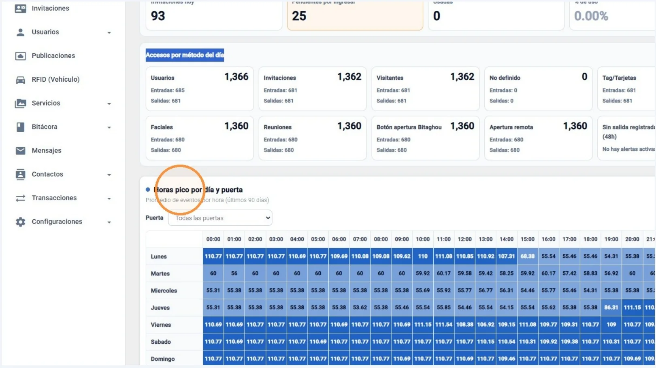The width and height of the screenshot is (656, 368).
Task: Click the Publicaciones camera icon
Action: (20, 56)
